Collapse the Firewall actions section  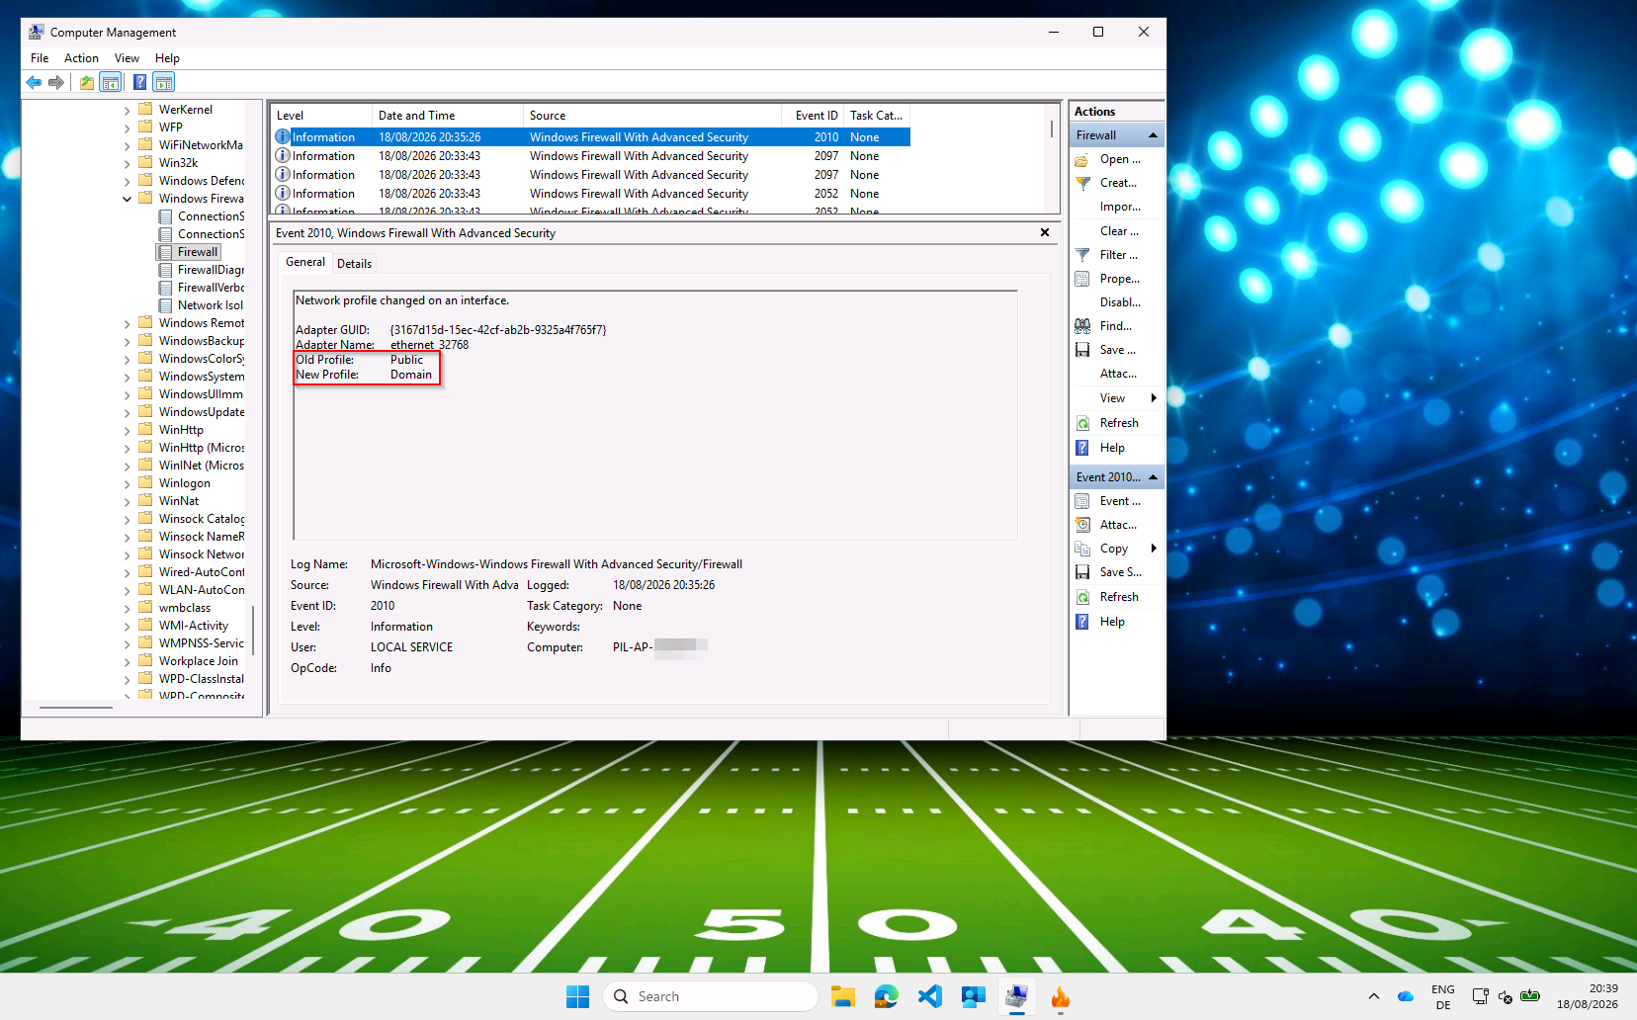[x=1153, y=135]
